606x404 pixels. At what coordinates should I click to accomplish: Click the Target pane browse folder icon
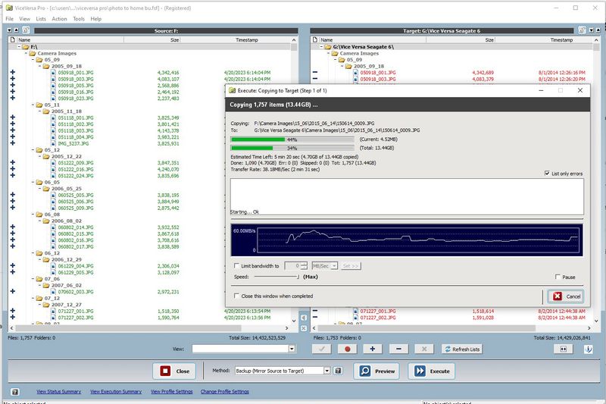pyautogui.click(x=582, y=30)
